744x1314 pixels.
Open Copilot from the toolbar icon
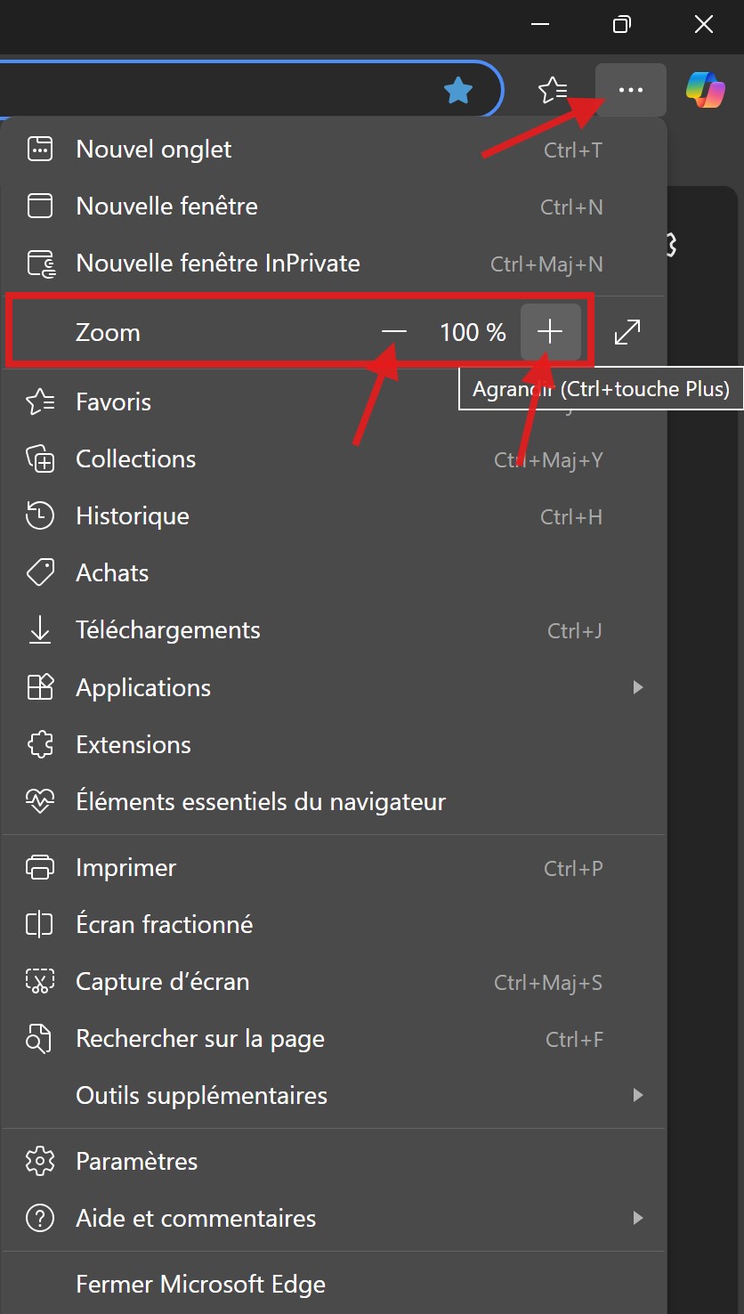(705, 89)
